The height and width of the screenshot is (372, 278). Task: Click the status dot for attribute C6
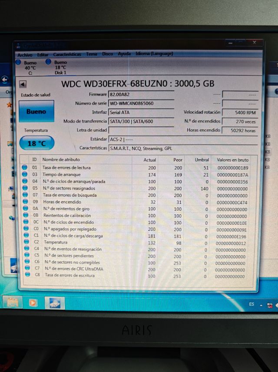pos(27,262)
